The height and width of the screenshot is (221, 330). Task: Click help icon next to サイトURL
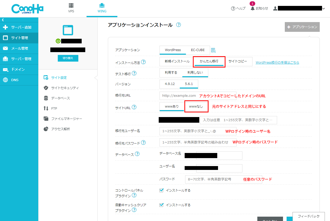click(x=134, y=107)
